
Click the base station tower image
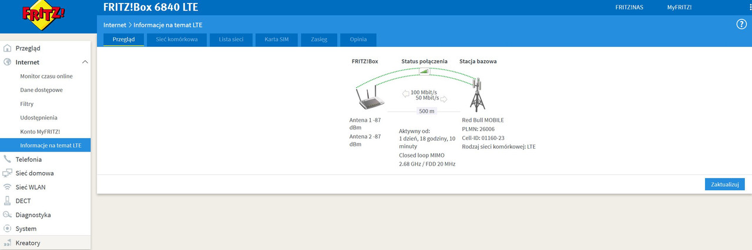478,94
